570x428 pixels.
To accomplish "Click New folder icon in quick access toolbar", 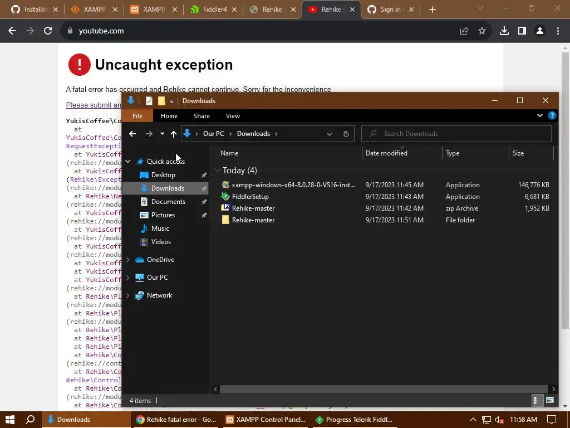I will tap(161, 101).
